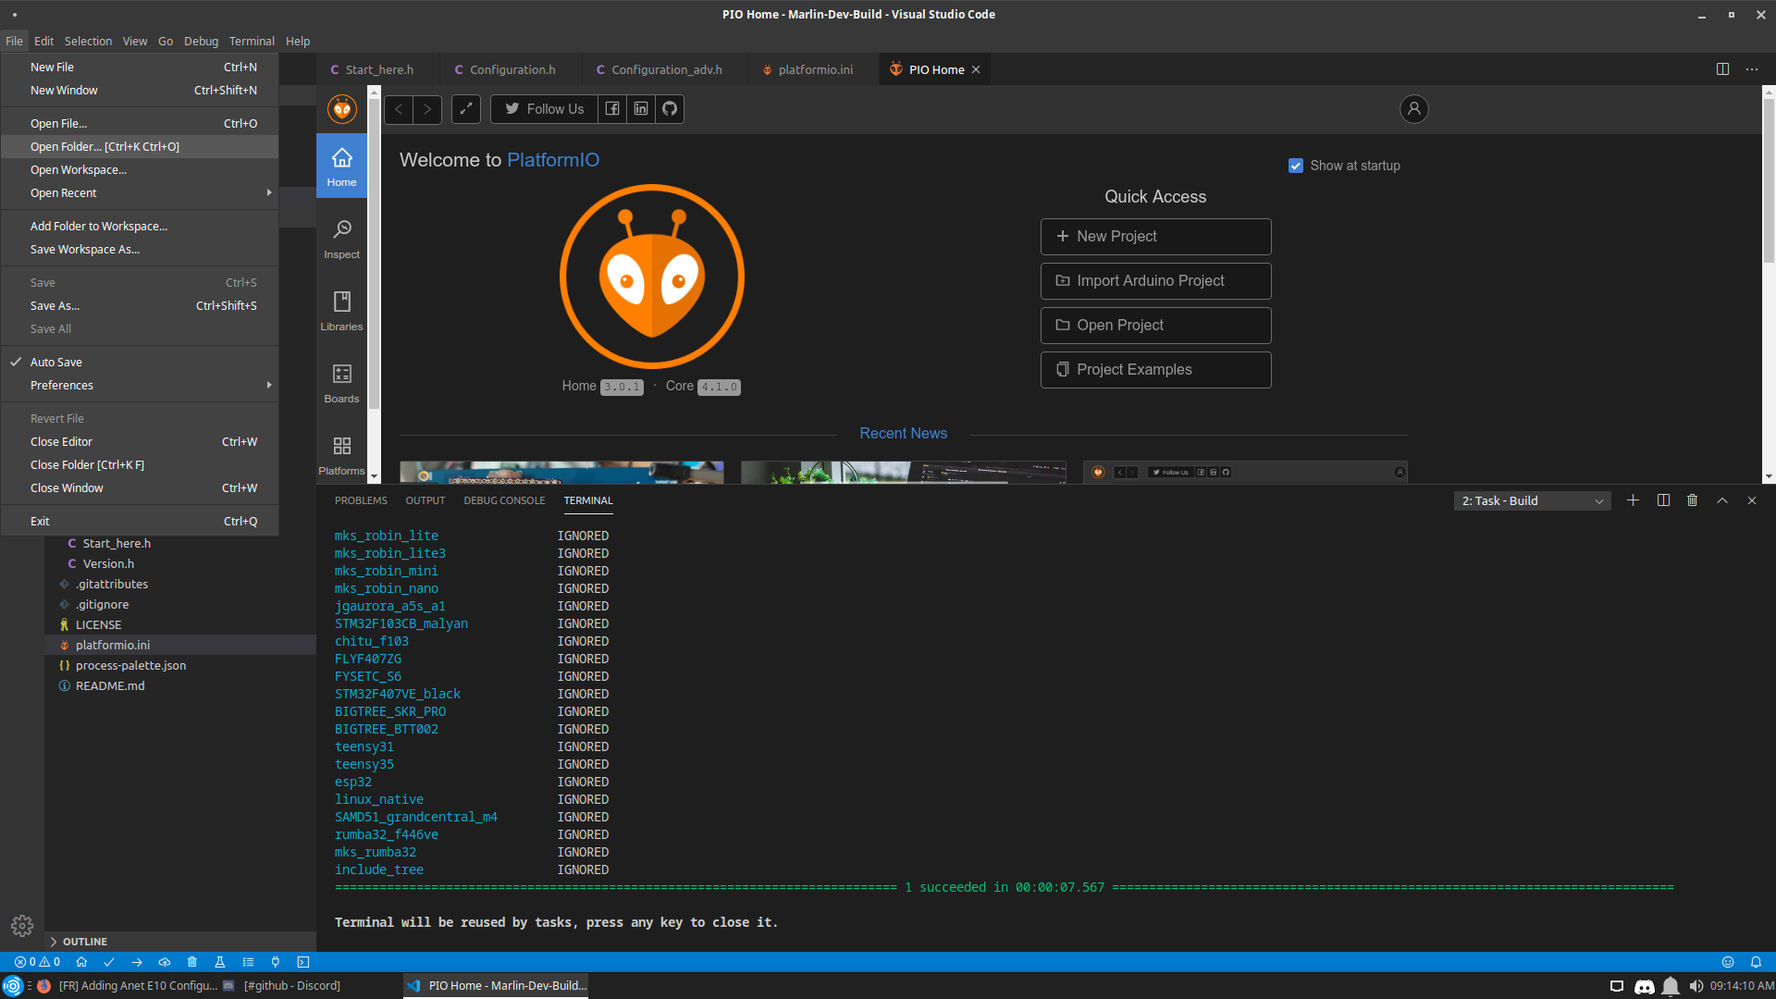
Task: Click Import Arduino Project button
Action: (x=1155, y=281)
